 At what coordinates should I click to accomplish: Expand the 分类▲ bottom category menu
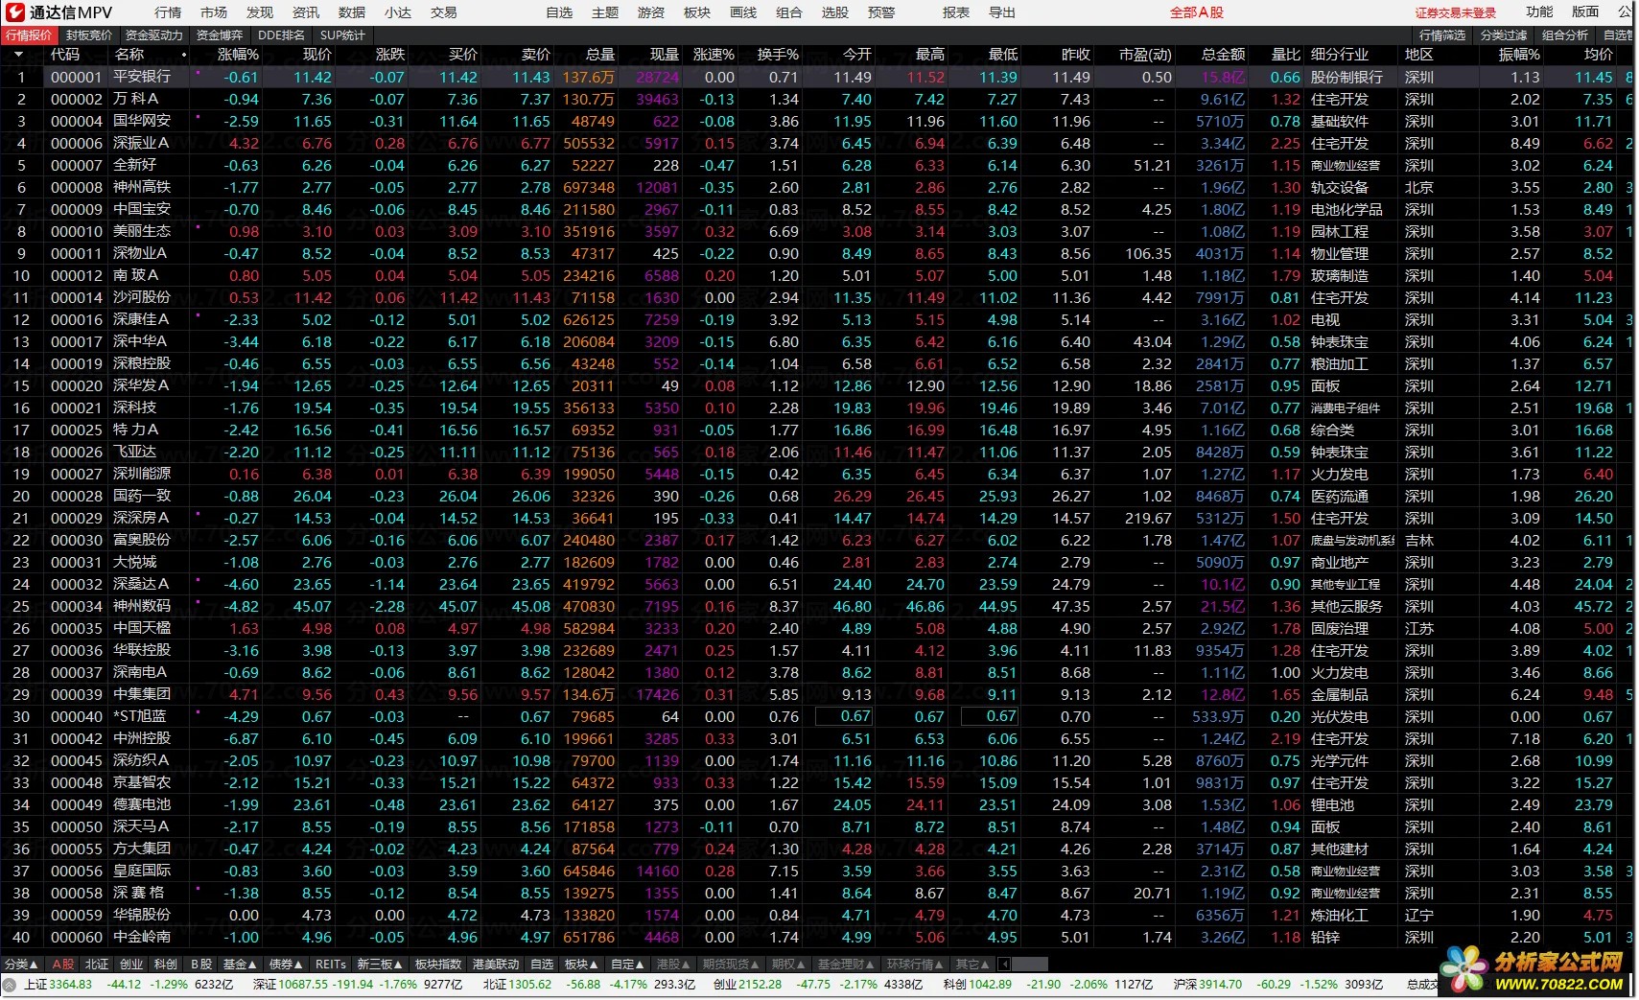coord(22,964)
